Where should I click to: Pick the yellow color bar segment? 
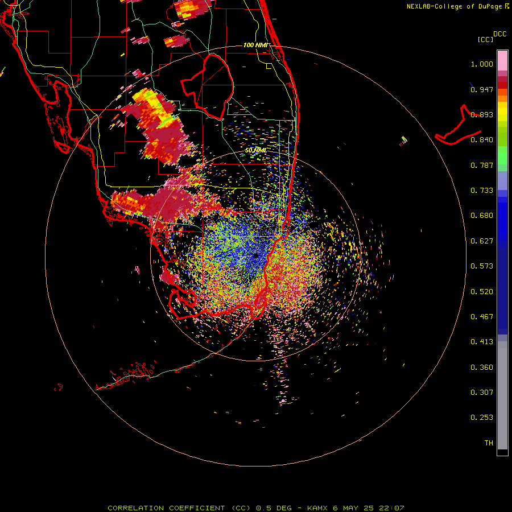point(502,112)
